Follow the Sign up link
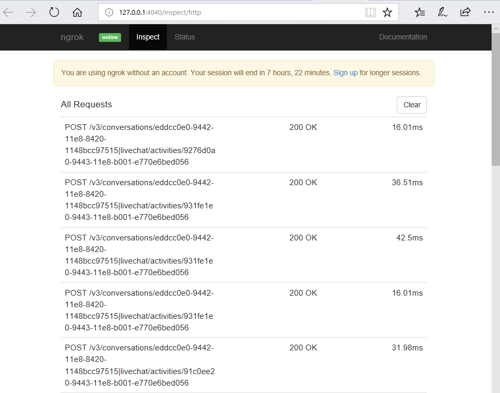The height and width of the screenshot is (393, 500). click(345, 73)
